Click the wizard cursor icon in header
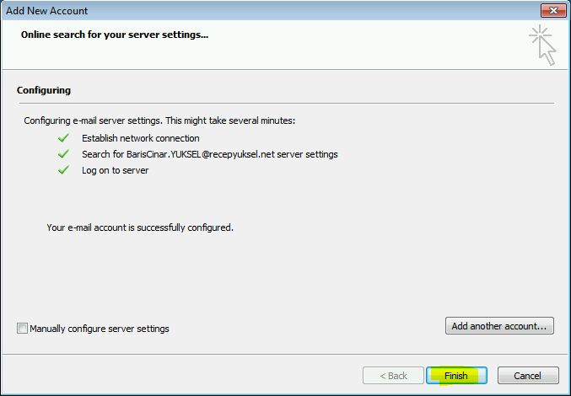The width and height of the screenshot is (571, 396). coord(542,45)
